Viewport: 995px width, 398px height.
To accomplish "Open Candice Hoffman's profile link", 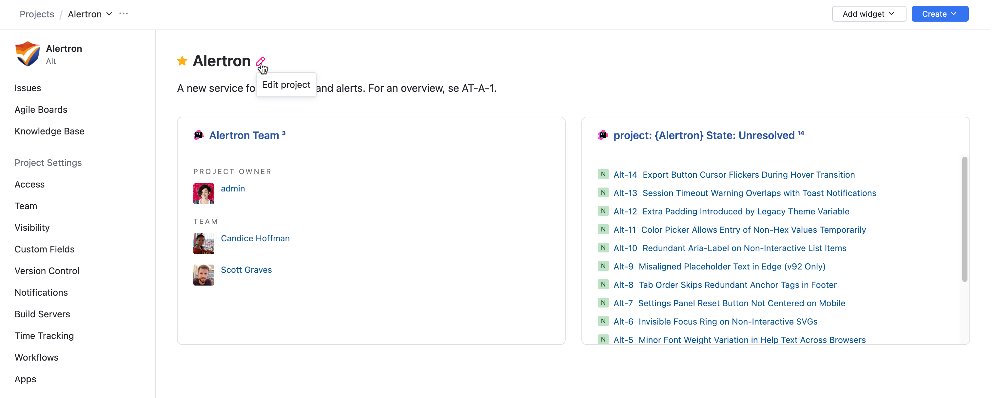I will [255, 238].
